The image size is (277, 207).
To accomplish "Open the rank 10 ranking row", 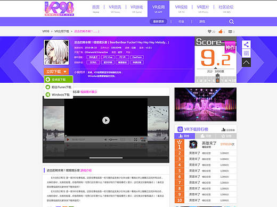I will [206, 200].
